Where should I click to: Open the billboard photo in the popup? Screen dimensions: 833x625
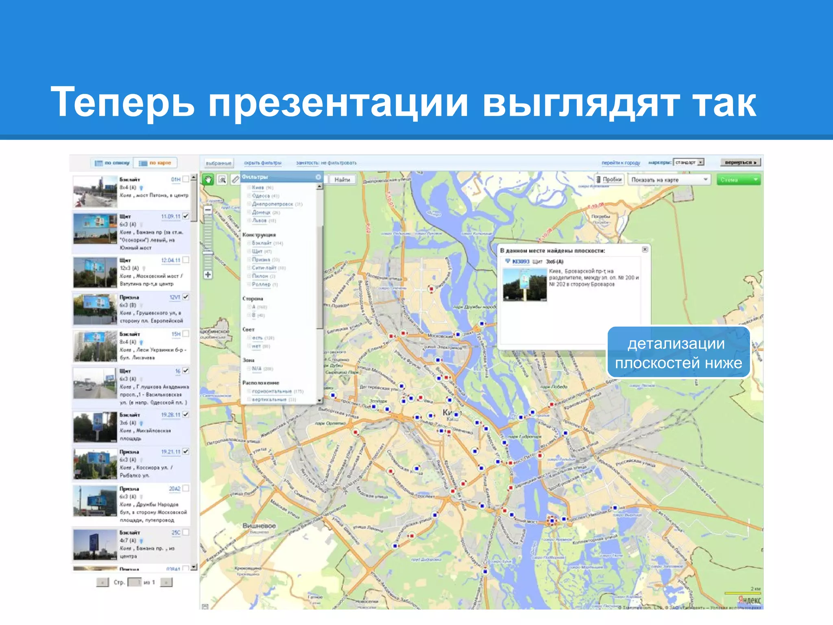(525, 285)
